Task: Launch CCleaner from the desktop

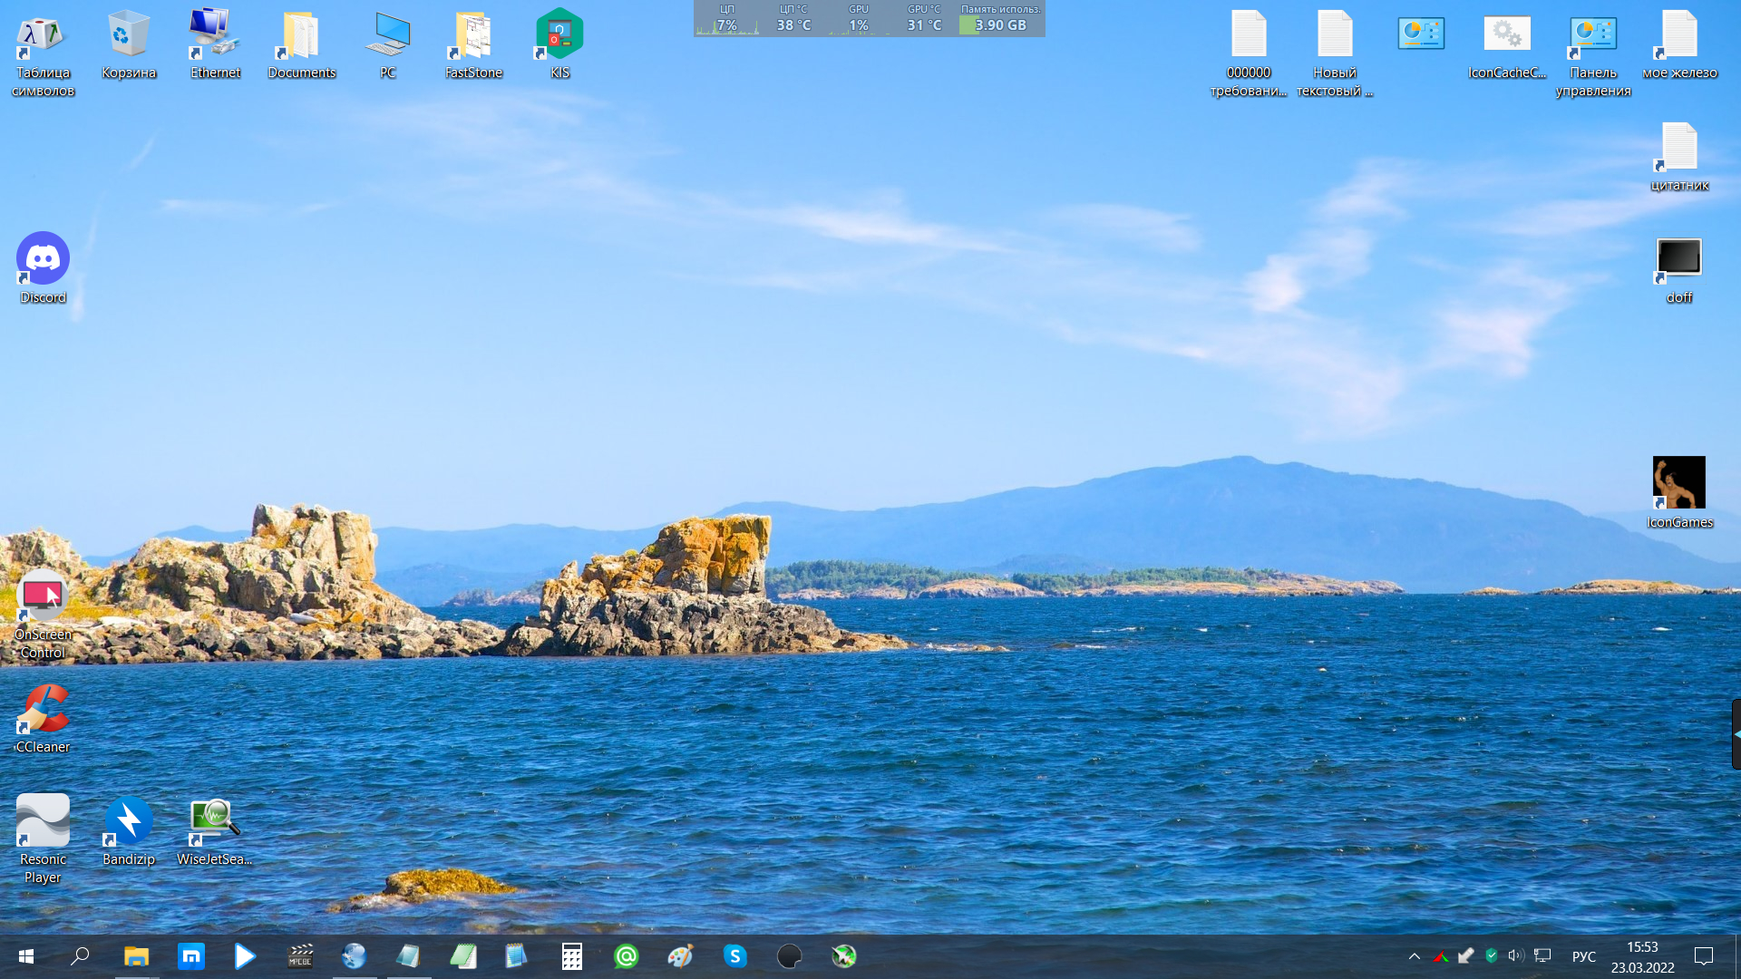Action: (43, 709)
